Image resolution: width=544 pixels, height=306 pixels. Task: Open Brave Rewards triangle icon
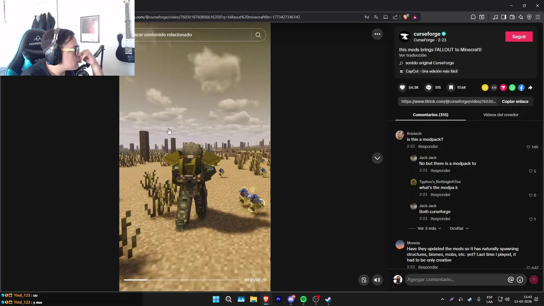click(415, 17)
